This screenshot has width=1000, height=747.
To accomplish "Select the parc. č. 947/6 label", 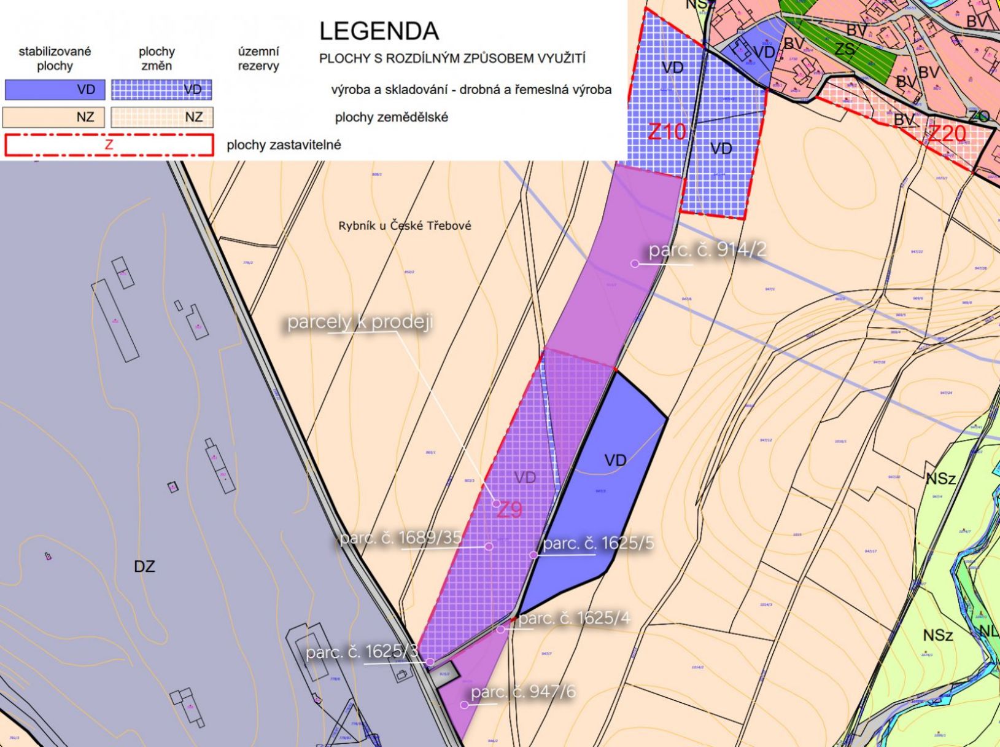I will tap(524, 692).
